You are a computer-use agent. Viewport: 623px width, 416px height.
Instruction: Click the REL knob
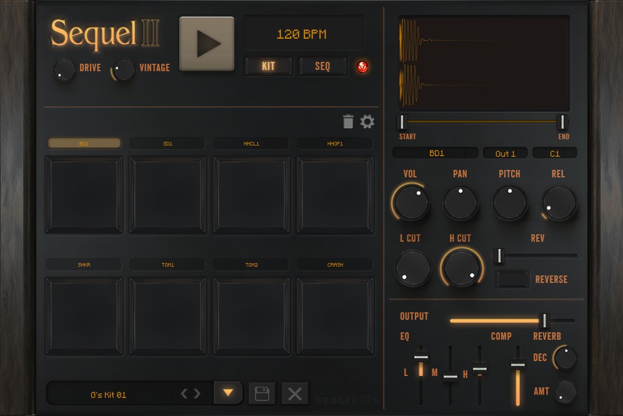pyautogui.click(x=559, y=203)
